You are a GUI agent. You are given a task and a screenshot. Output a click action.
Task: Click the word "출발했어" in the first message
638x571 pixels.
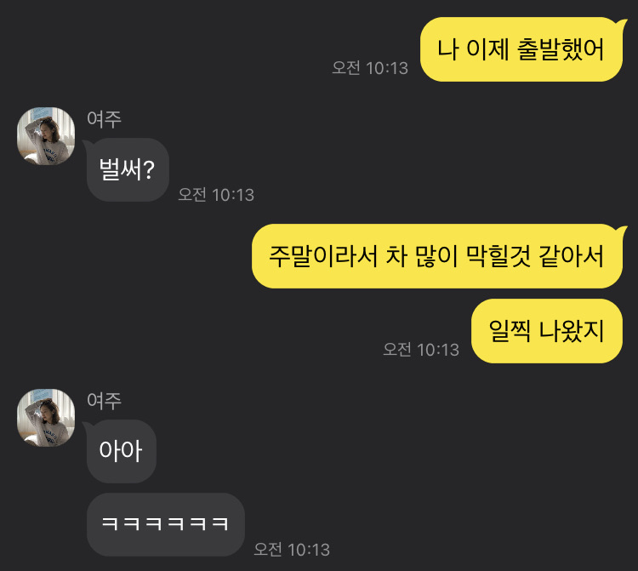click(x=561, y=49)
